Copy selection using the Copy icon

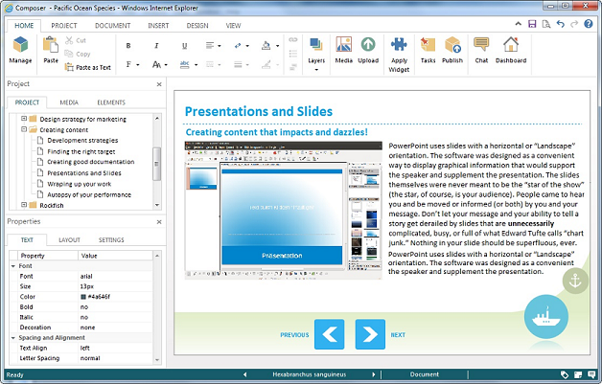click(69, 54)
